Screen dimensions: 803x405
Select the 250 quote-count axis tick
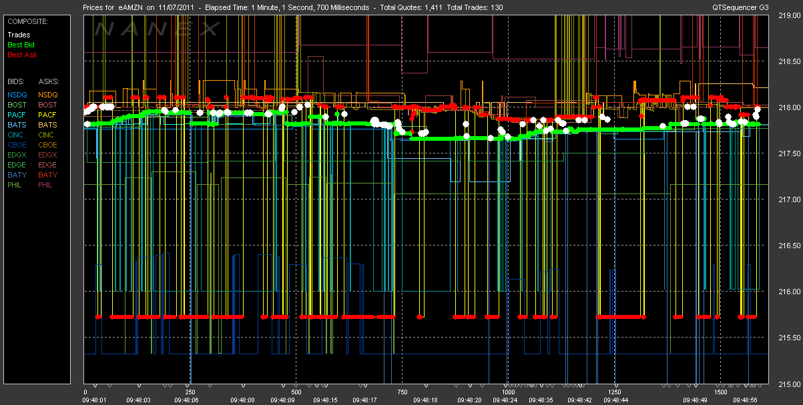pos(190,392)
